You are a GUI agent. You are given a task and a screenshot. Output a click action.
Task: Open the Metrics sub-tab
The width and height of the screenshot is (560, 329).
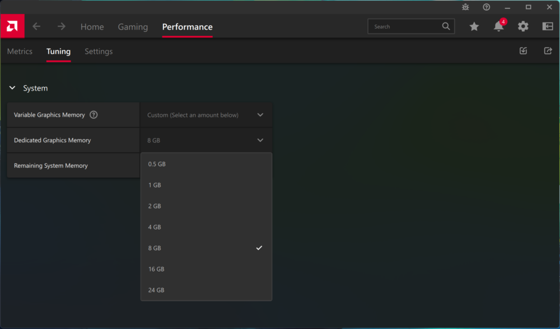(x=20, y=51)
